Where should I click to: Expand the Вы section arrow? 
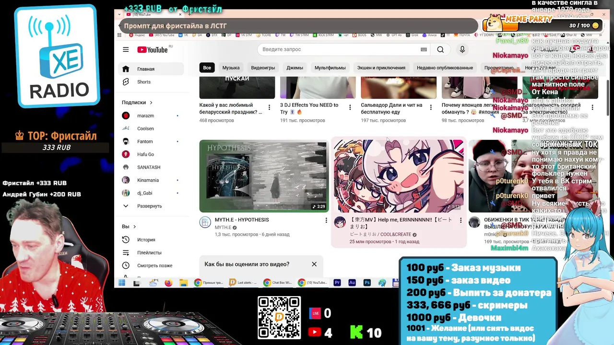pyautogui.click(x=134, y=226)
